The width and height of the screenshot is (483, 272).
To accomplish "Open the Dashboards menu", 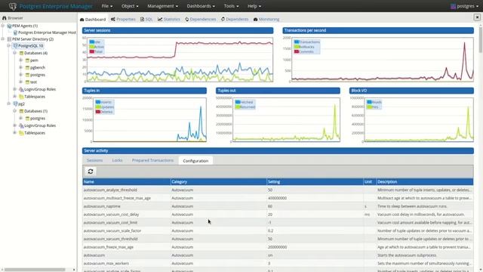I will click(201, 6).
